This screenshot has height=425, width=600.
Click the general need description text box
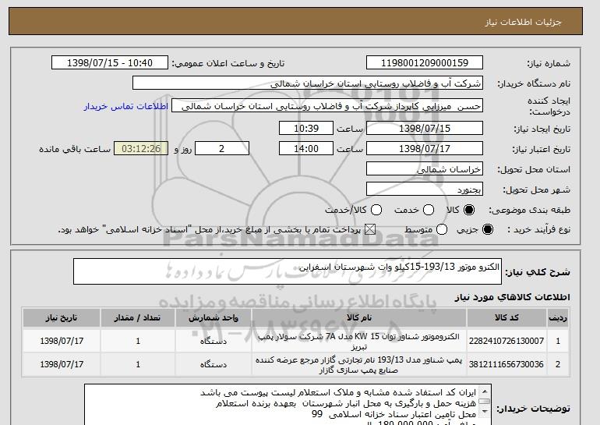point(288,271)
